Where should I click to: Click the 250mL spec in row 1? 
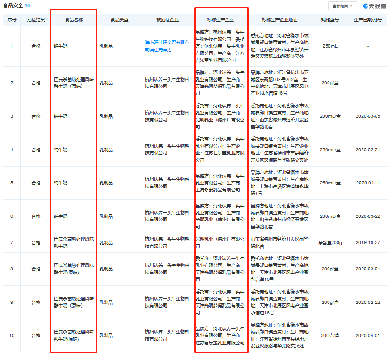[x=330, y=46]
